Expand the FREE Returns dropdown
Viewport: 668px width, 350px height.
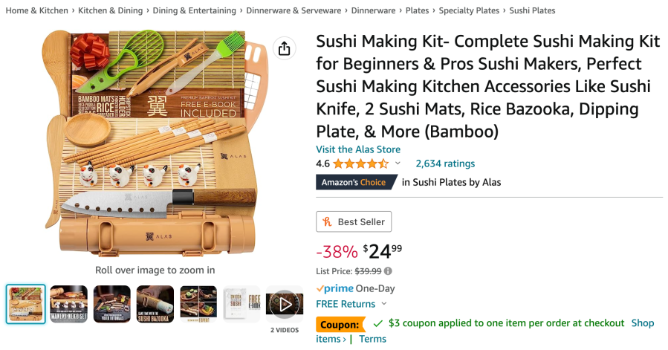[x=384, y=304]
